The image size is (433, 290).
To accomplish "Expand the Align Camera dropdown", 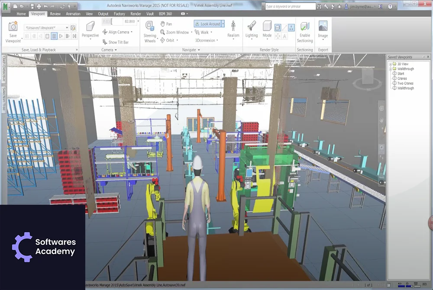I will tap(132, 32).
